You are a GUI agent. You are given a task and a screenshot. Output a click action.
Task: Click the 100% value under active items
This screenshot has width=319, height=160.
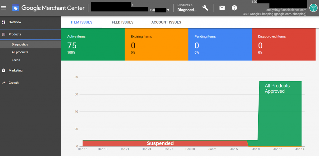point(71,53)
